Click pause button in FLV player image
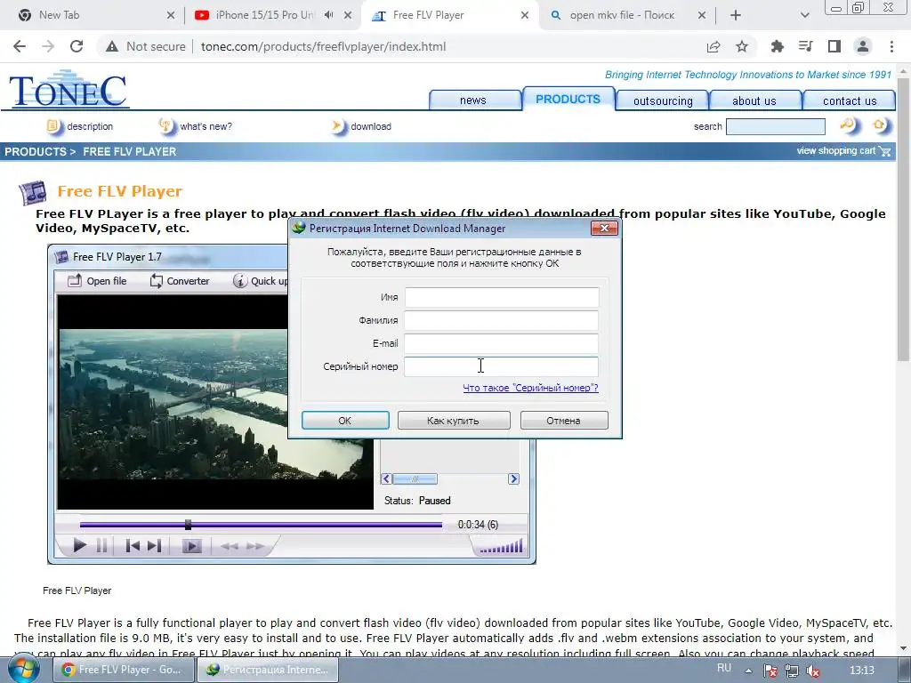The width and height of the screenshot is (911, 683). [x=101, y=545]
